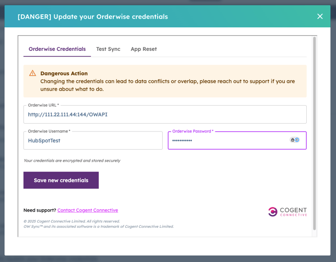336x262 pixels.
Task: Switch to the Test Sync tab
Action: pos(108,49)
